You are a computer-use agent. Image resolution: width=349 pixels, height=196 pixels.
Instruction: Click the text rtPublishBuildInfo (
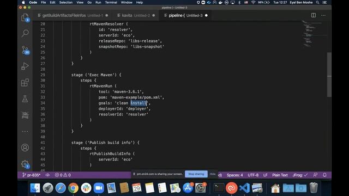(112, 154)
